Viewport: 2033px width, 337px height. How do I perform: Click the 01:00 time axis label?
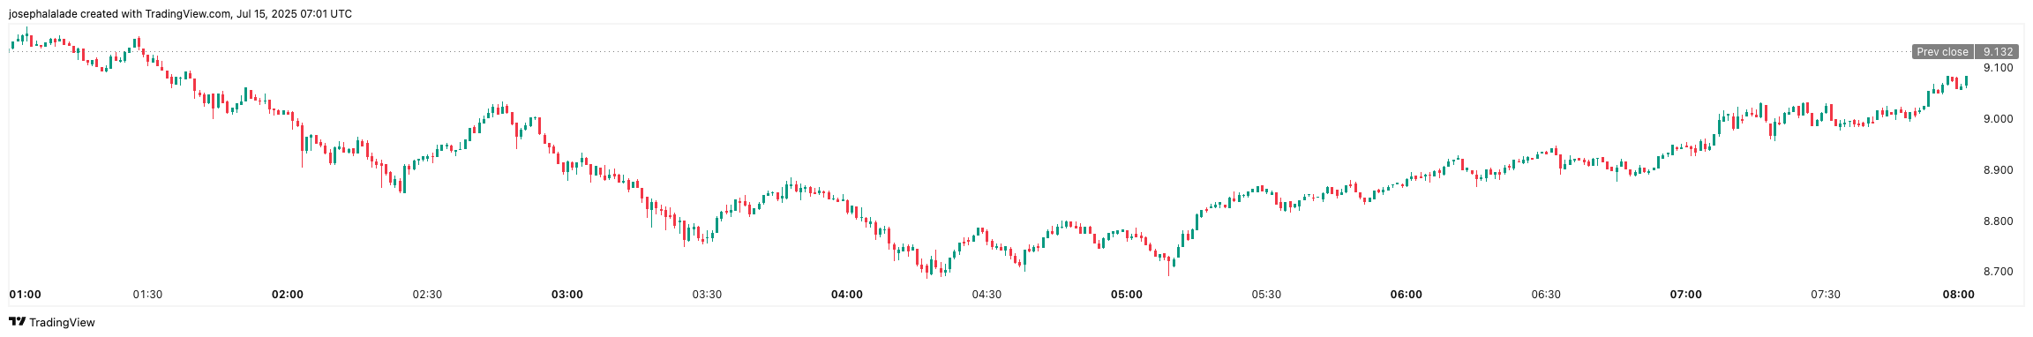click(25, 294)
